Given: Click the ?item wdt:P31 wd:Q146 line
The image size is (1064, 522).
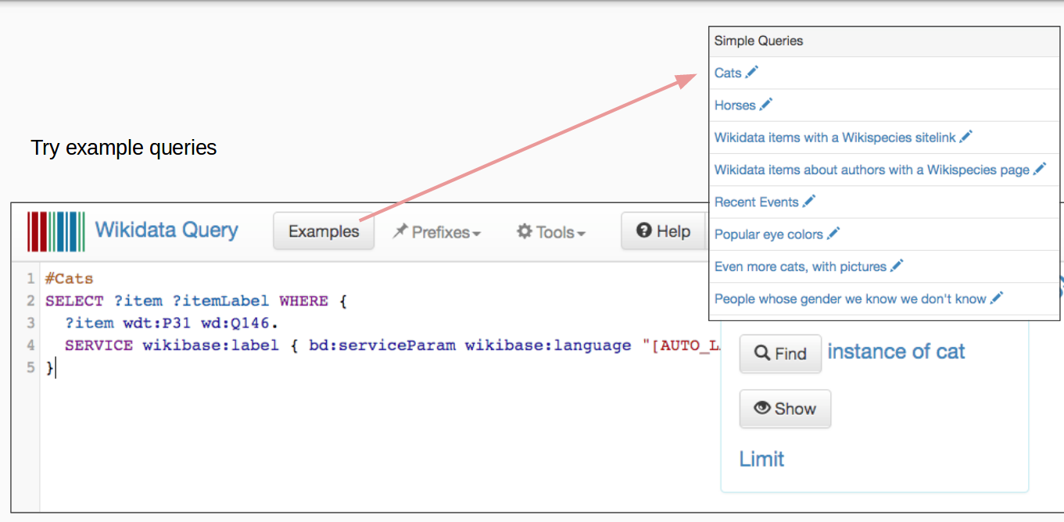Looking at the screenshot, I should 172,323.
